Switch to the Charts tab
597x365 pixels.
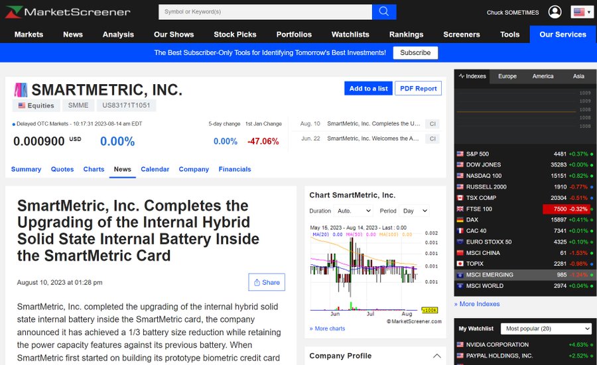point(94,169)
